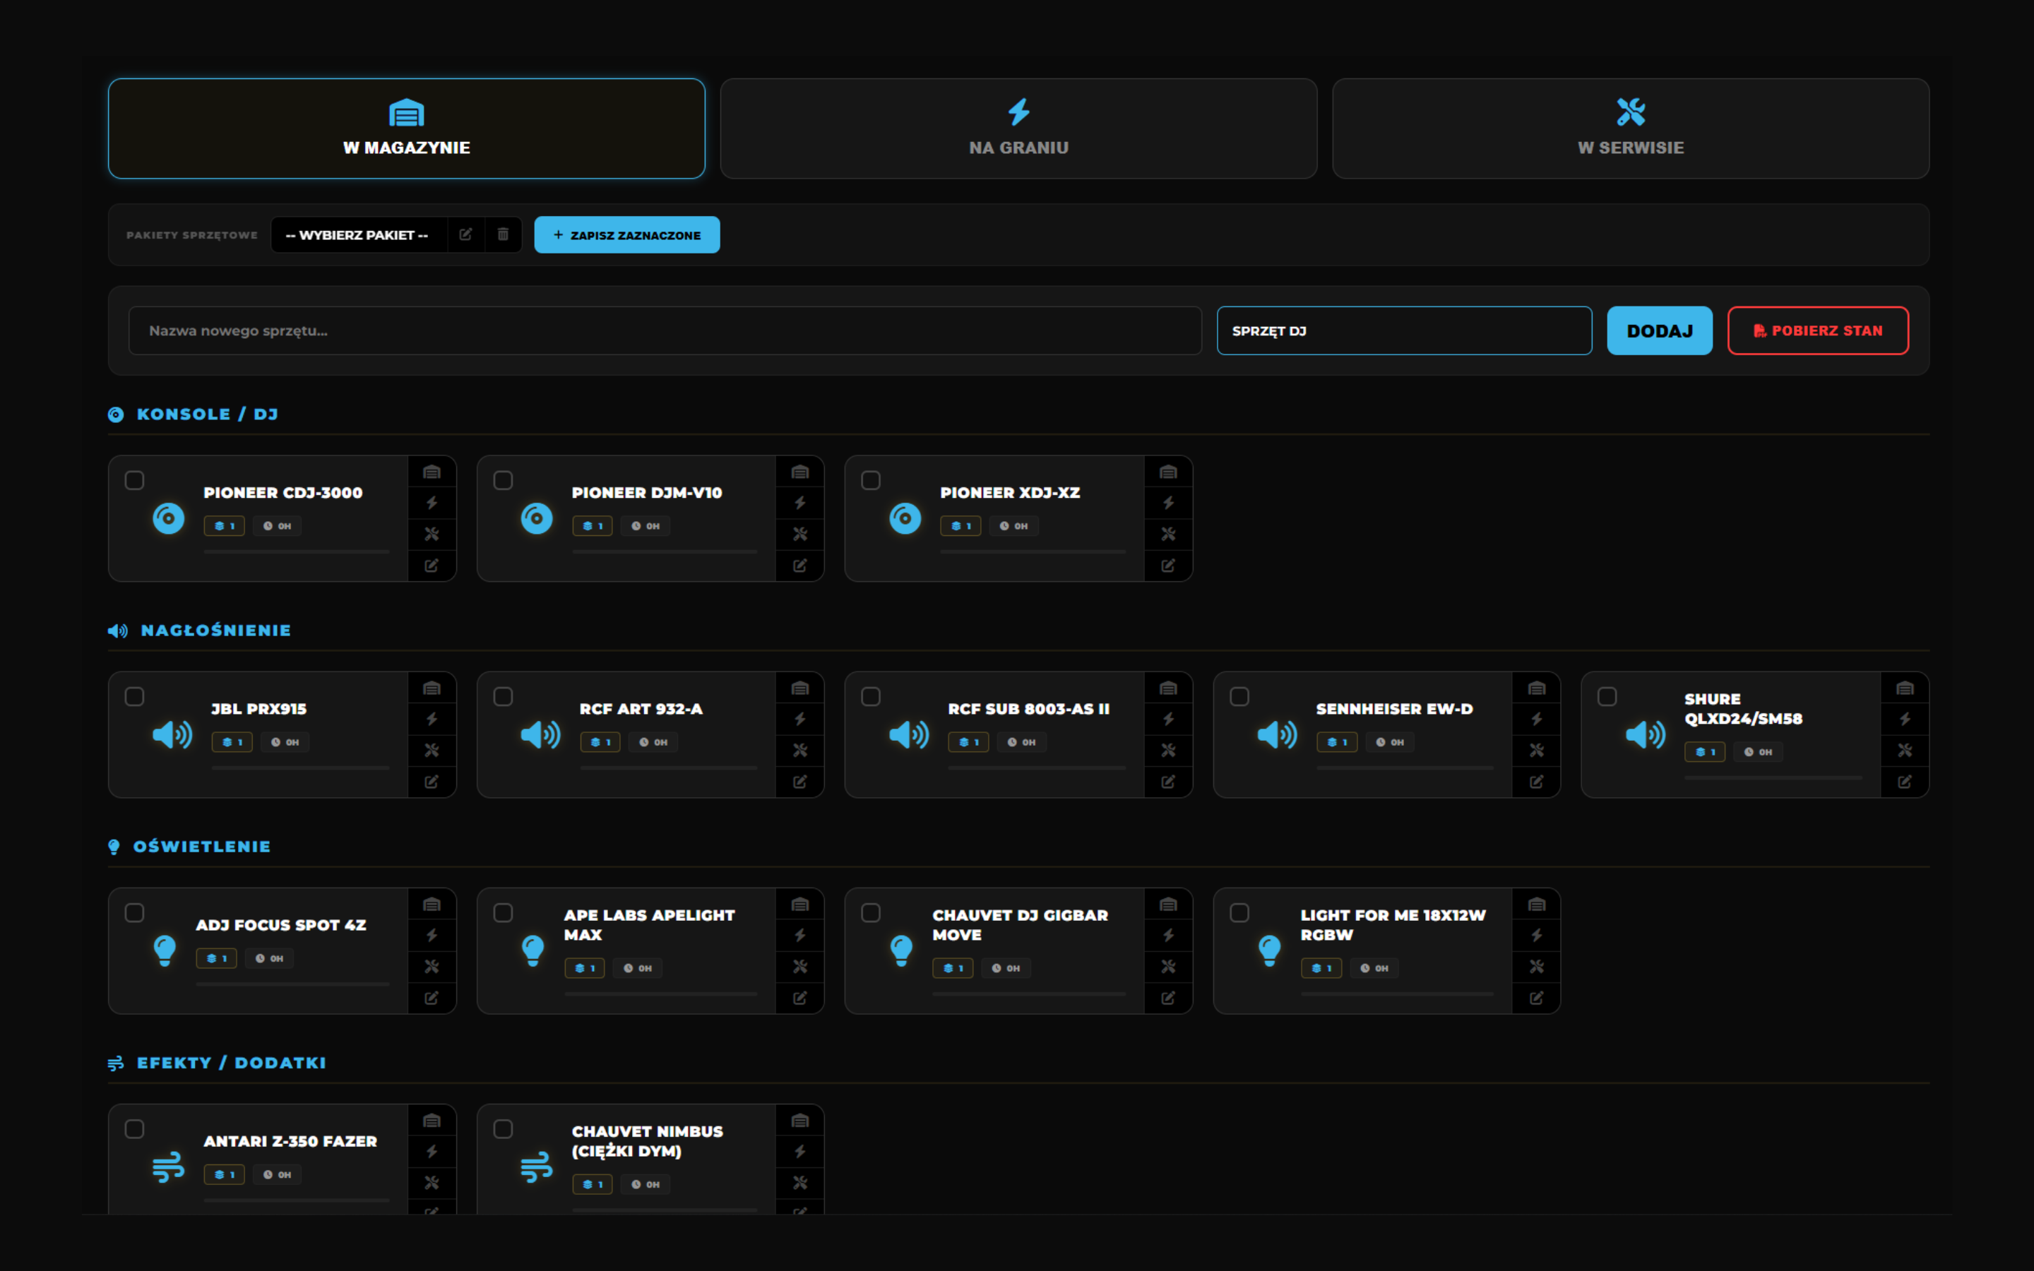
Task: Open the Wybierz Pakiet dropdown
Action: point(357,234)
